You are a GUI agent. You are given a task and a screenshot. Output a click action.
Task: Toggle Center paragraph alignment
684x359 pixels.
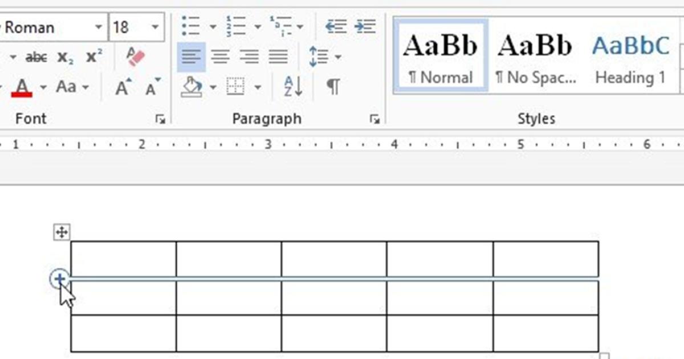[x=221, y=57]
